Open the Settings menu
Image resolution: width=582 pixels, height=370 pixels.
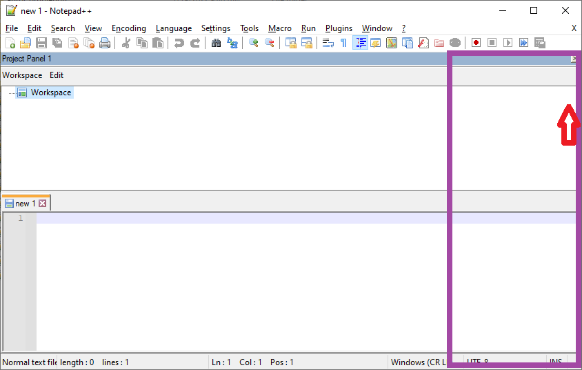click(x=216, y=28)
